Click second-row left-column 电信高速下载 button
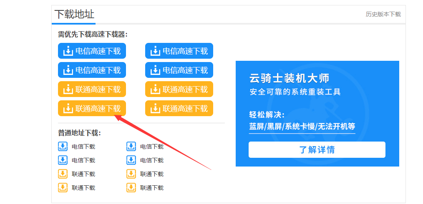 [92, 70]
